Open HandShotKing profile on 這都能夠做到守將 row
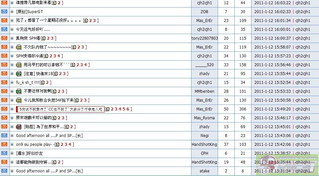The width and height of the screenshot is (319, 176). tap(205, 162)
